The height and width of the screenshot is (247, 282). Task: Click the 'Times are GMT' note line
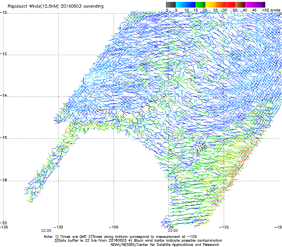point(120,237)
